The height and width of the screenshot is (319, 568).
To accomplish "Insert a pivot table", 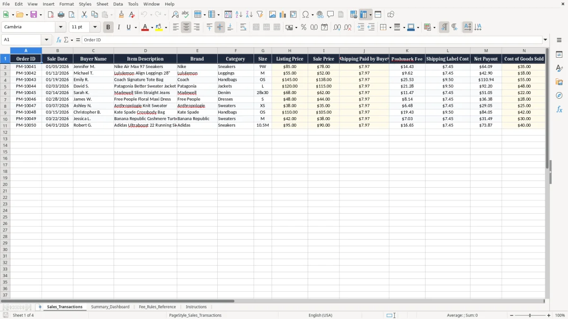I will pyautogui.click(x=293, y=15).
